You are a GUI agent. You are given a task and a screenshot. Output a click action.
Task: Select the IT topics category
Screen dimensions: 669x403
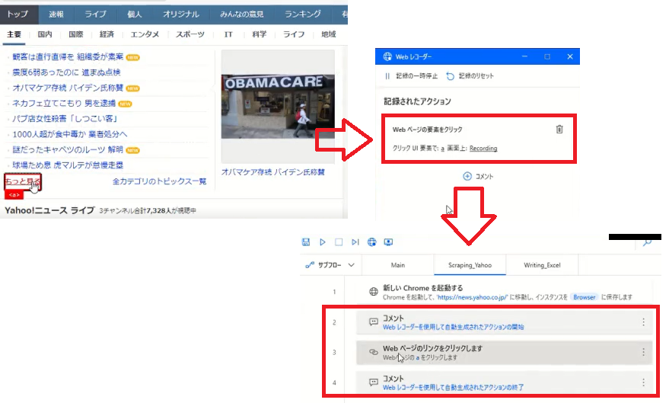pos(228,34)
